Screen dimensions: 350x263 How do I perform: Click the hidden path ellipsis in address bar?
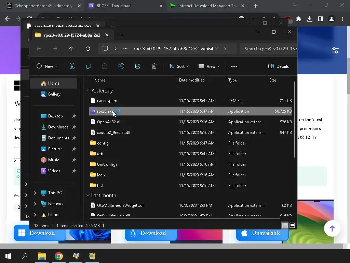click(x=125, y=49)
